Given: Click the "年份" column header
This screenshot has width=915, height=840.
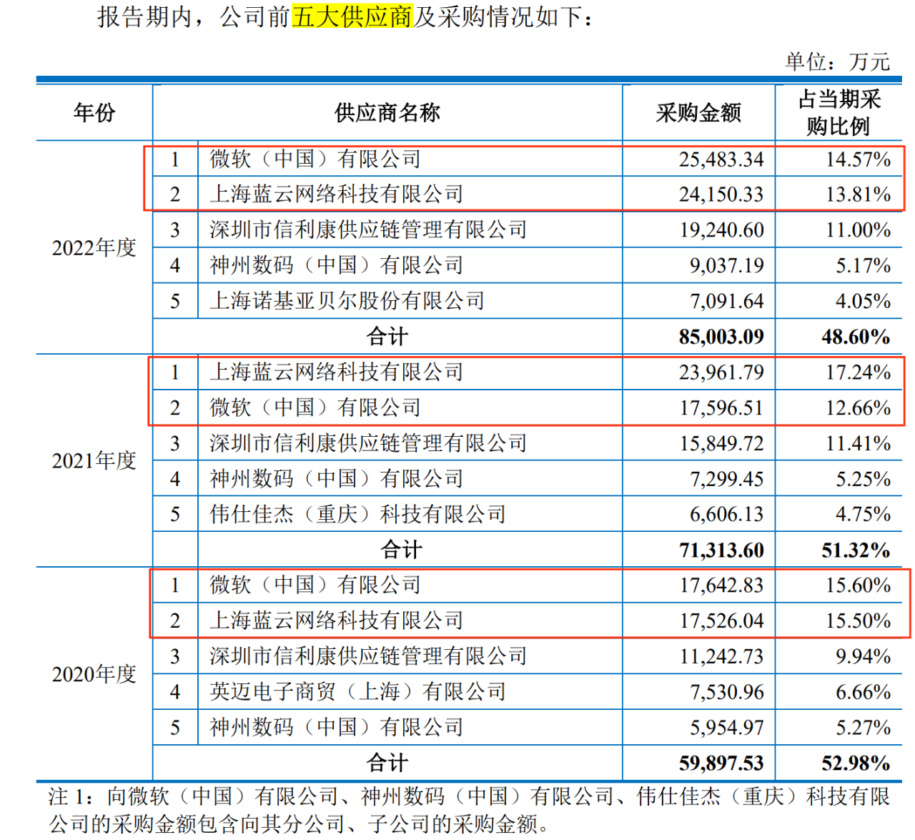Looking at the screenshot, I should (x=94, y=112).
